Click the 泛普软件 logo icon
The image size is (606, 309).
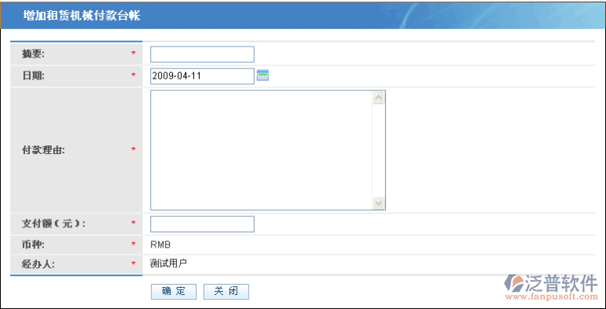(513, 283)
